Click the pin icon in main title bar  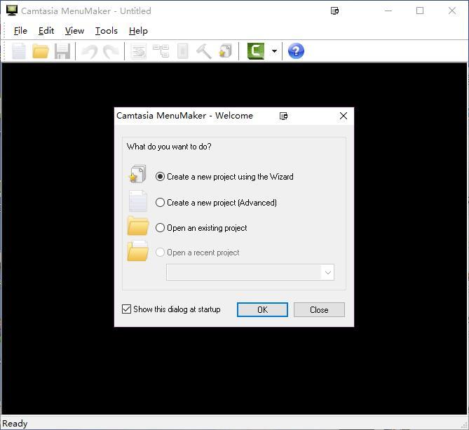click(334, 11)
